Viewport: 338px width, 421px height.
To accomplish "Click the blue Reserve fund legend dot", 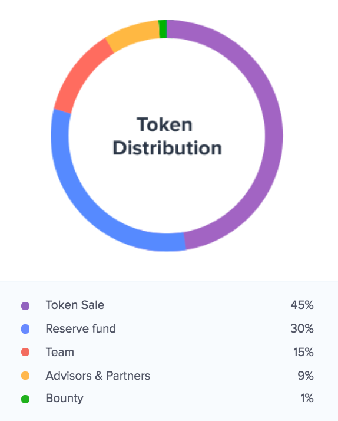I will 25,329.
